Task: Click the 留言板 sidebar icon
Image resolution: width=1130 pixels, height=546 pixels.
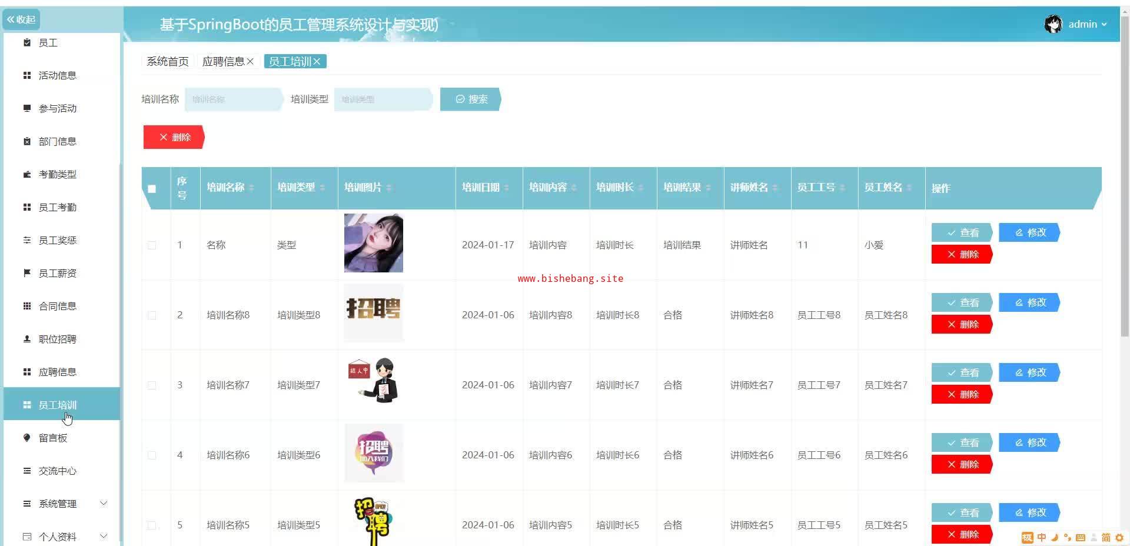Action: (26, 438)
